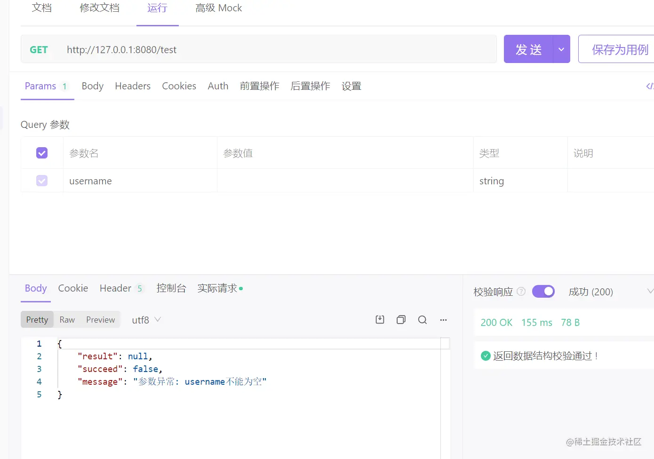Expand the 成功 (200) response selector
This screenshot has width=654, height=459.
coord(650,292)
